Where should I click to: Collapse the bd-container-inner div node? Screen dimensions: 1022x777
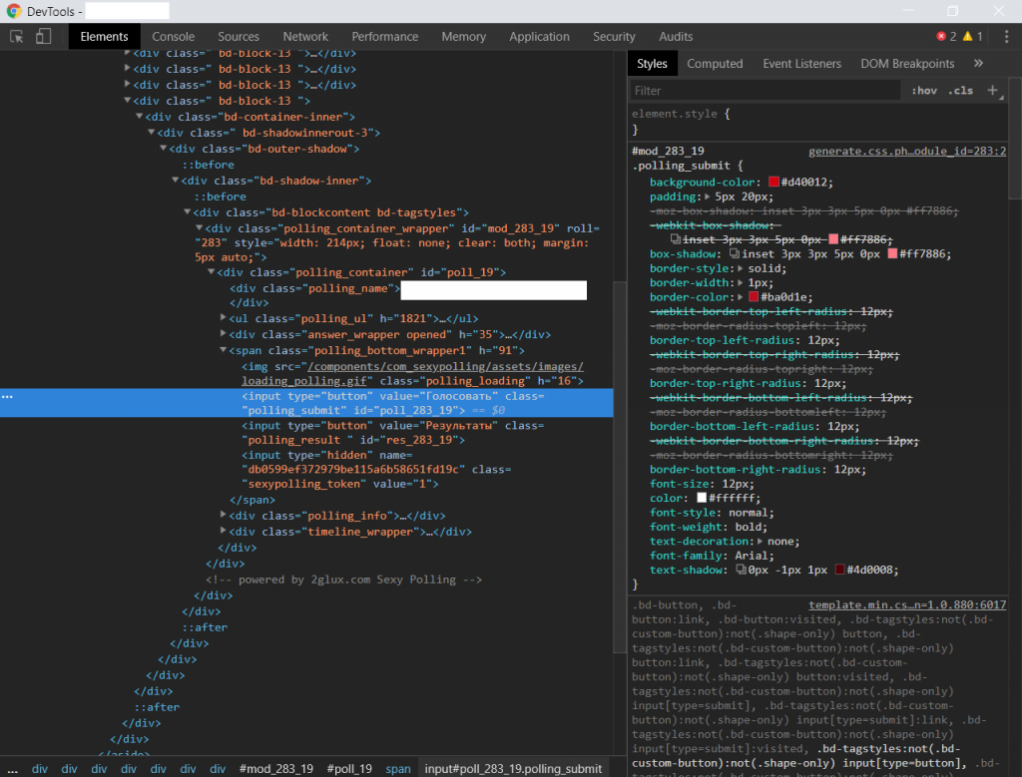pyautogui.click(x=139, y=116)
